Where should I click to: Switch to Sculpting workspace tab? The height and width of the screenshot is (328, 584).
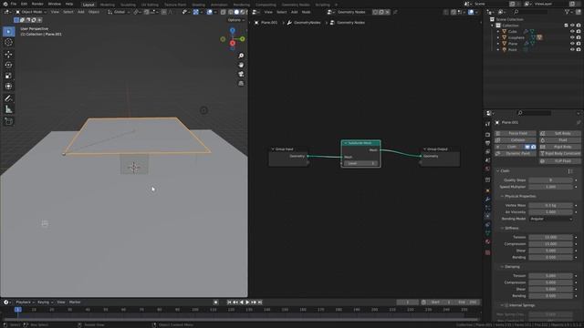(128, 5)
